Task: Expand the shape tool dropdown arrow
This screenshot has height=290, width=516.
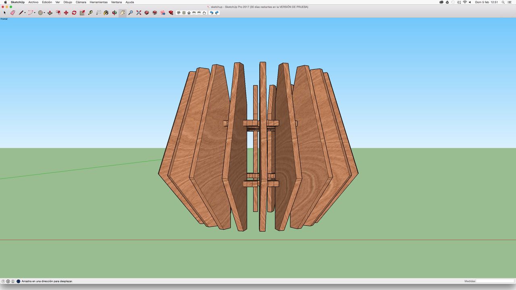Action: 44,13
